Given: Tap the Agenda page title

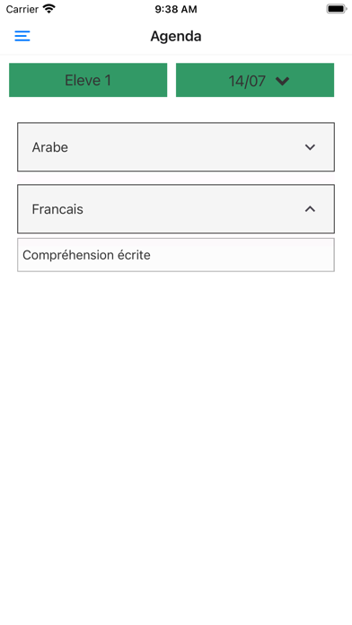Looking at the screenshot, I should pos(176,36).
